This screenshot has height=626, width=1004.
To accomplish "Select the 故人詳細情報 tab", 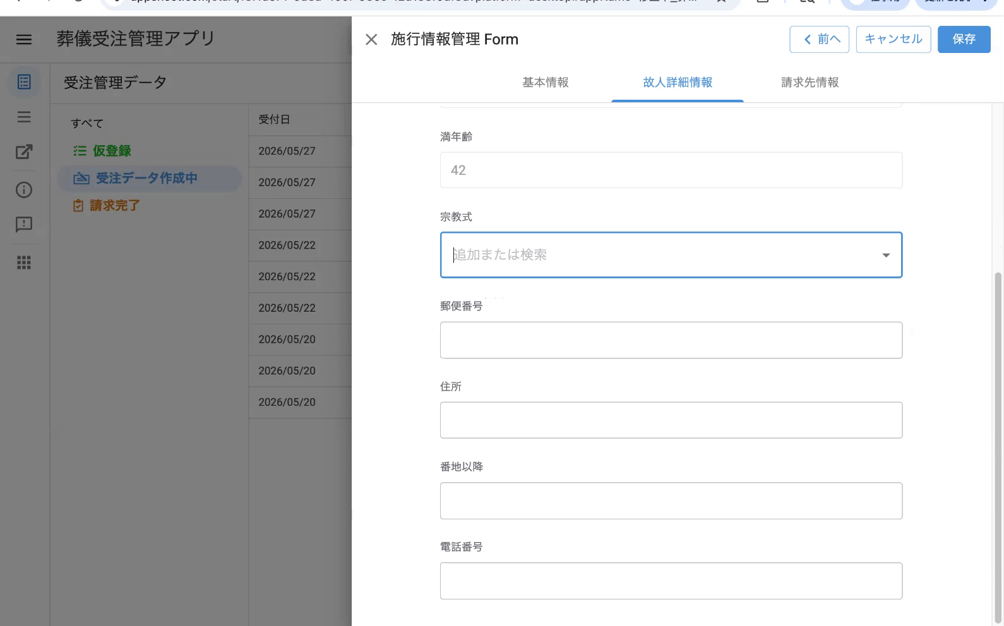I will 678,82.
